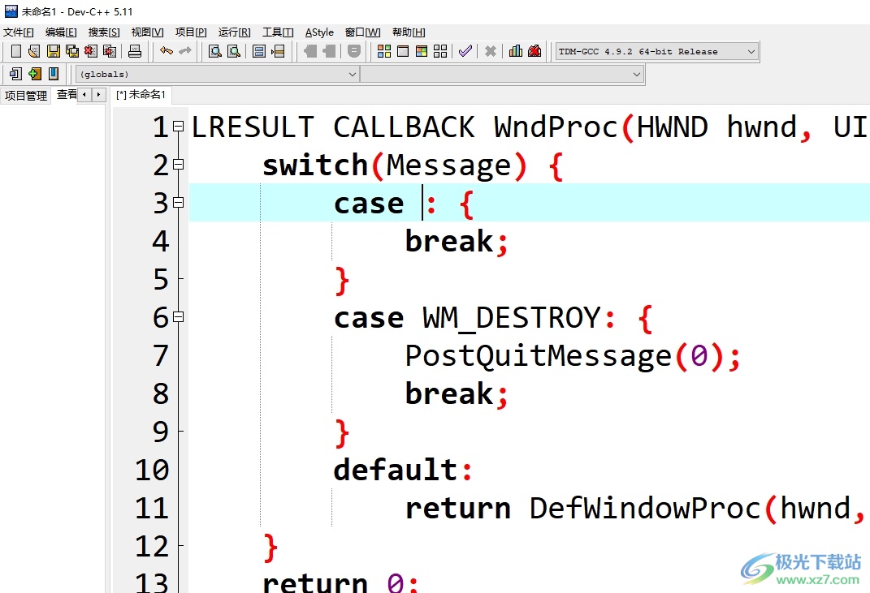Screen dimensions: 870x593
Task: Click the Compile icon with colored squares
Action: click(x=384, y=52)
